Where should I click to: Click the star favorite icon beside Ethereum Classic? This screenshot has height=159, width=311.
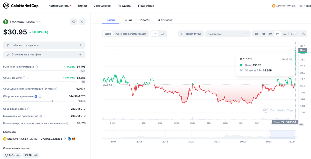pos(74,22)
